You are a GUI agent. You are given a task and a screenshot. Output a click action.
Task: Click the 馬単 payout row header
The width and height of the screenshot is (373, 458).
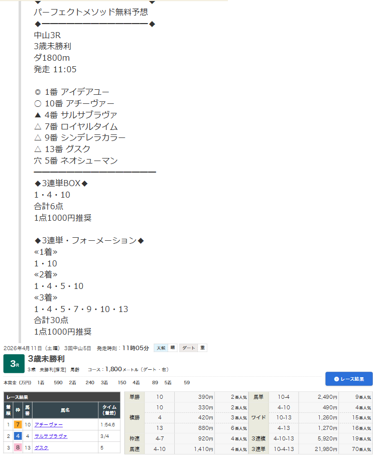coord(259,397)
